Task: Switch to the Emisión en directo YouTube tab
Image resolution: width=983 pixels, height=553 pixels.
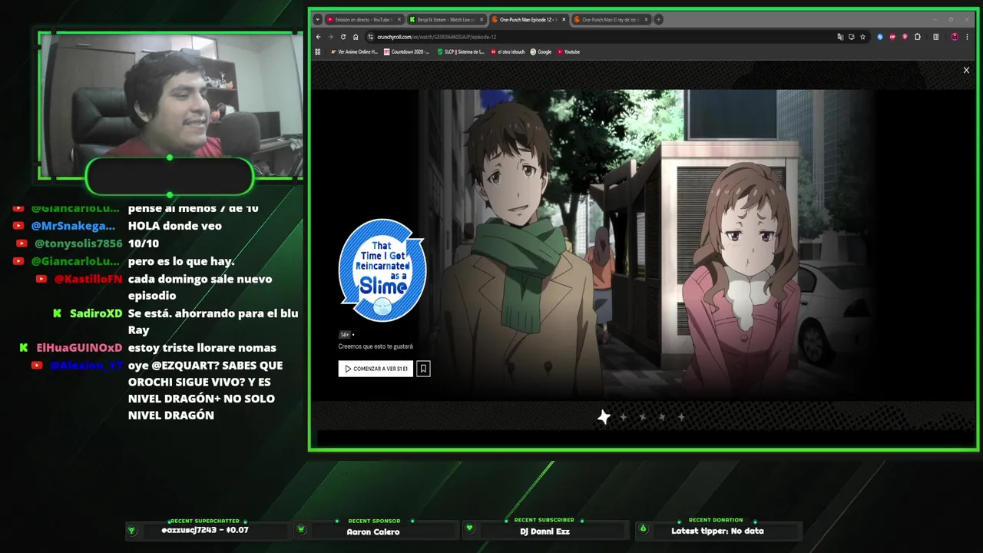Action: coord(364,19)
